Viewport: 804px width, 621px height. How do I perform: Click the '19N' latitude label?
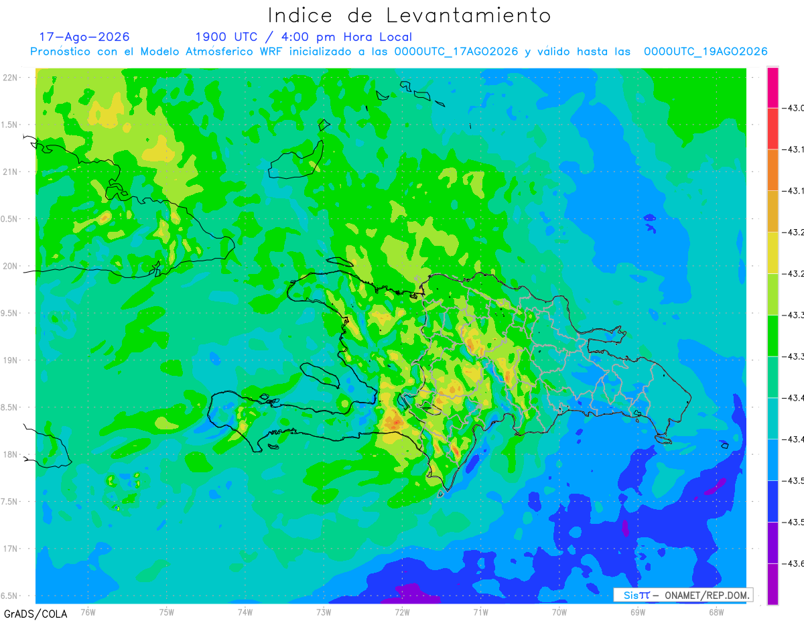11,360
